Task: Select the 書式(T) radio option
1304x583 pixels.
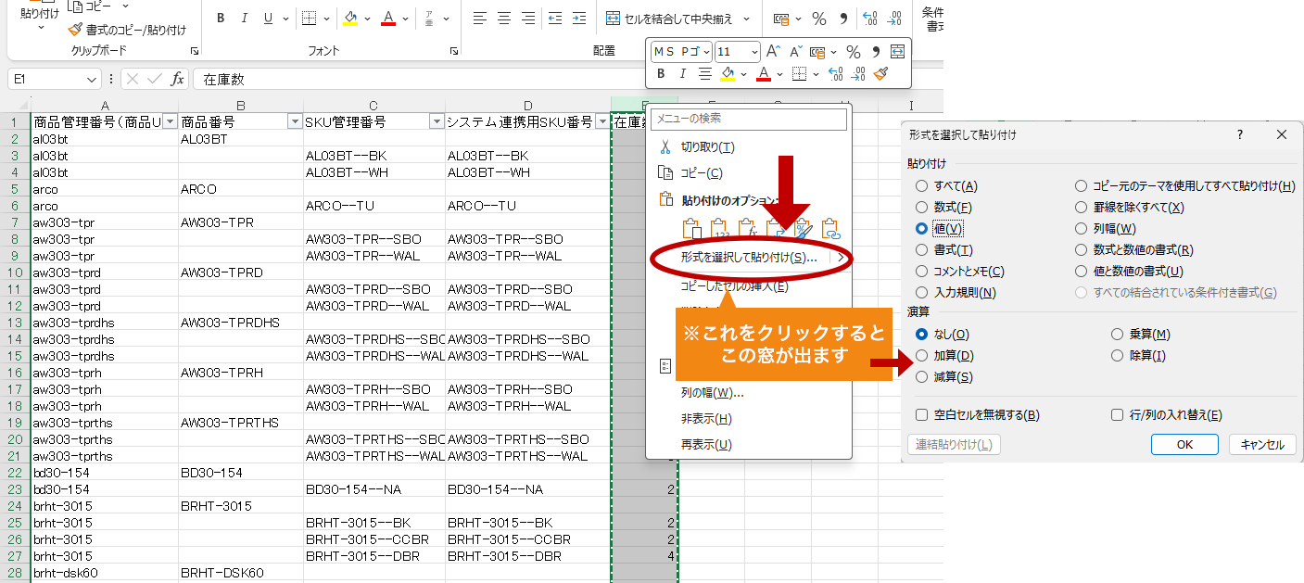Action: 921,249
